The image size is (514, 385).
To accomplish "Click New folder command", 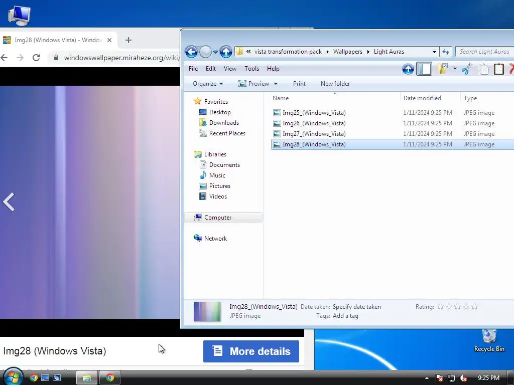I will coord(335,84).
